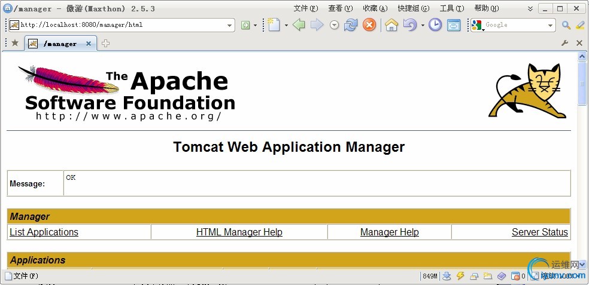
Task: Click the OK message text
Action: pos(71,177)
